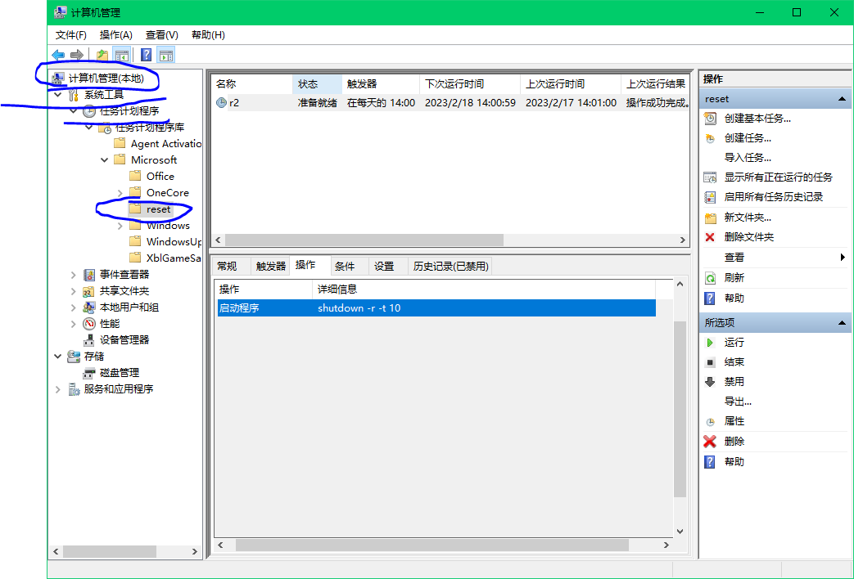Click the Forward arrow toolbar icon

point(77,55)
